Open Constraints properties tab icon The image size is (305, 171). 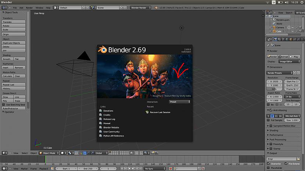[x=295, y=39]
